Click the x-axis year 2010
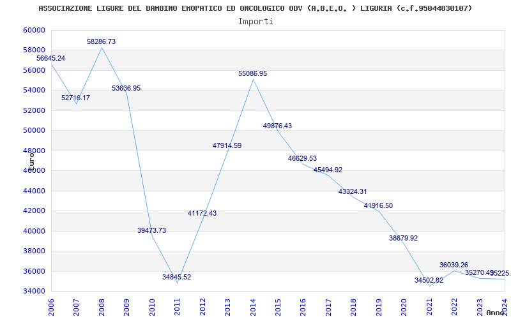The width and height of the screenshot is (511, 319). 152,308
